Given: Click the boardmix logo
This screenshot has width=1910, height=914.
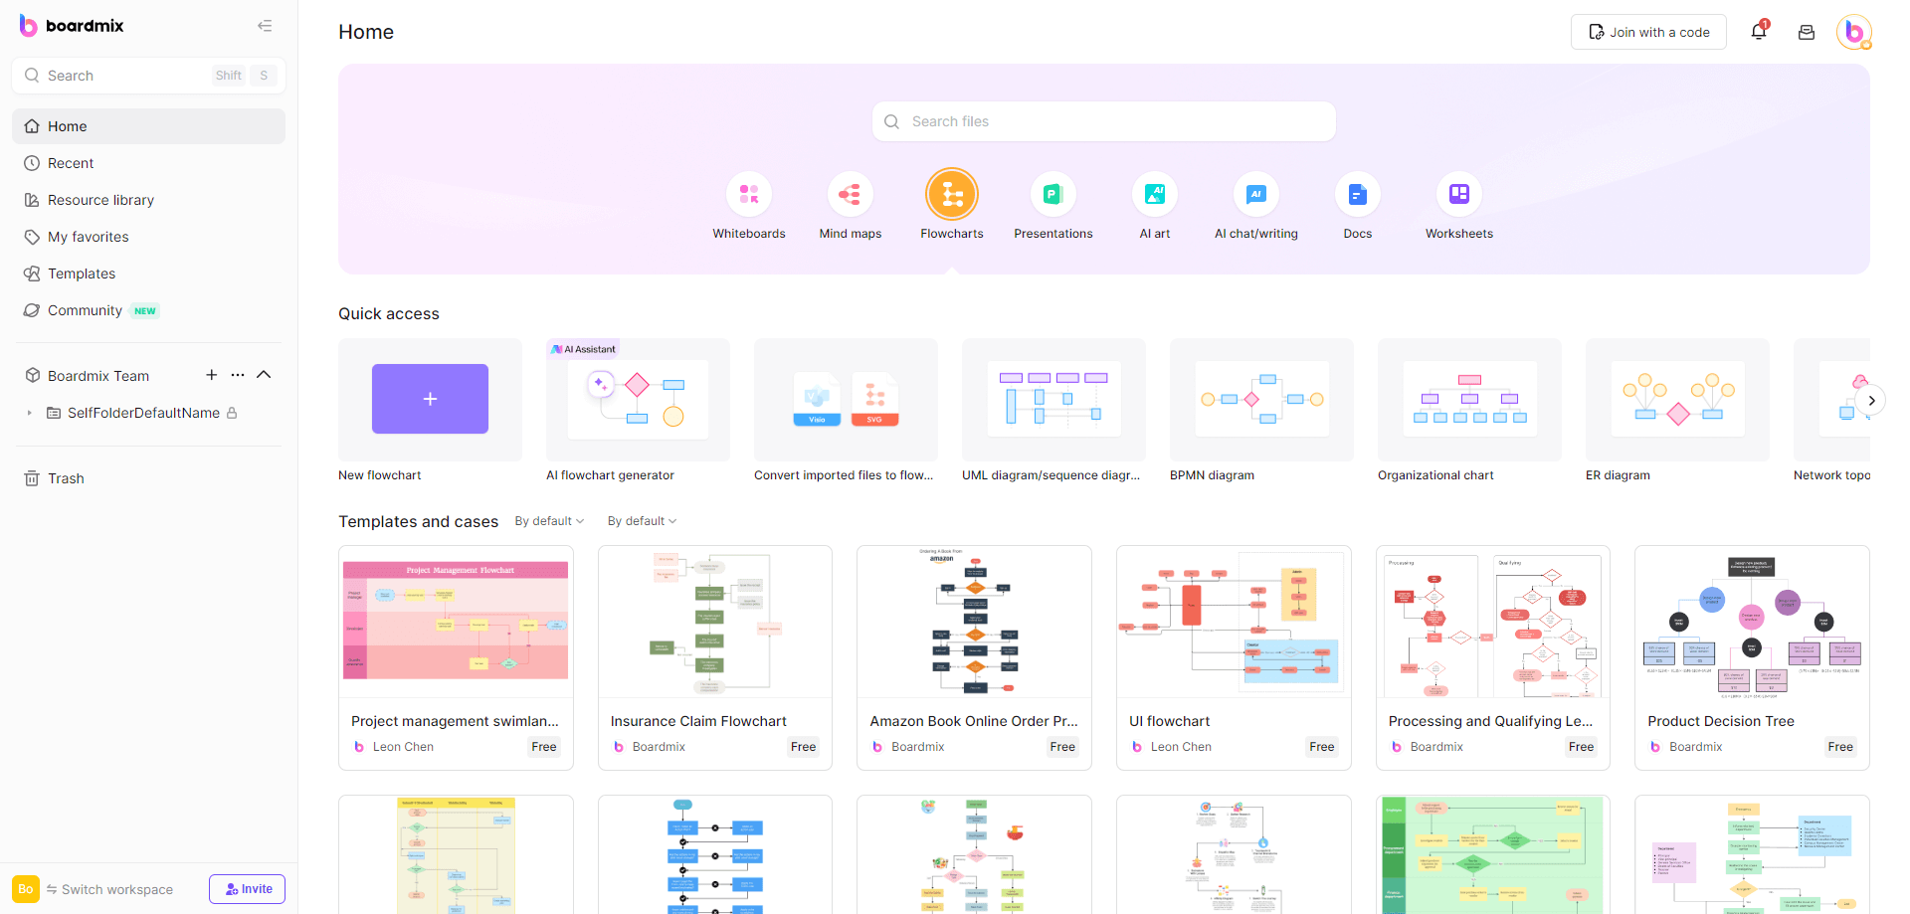Looking at the screenshot, I should [72, 26].
